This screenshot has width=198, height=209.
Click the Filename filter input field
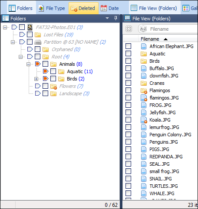point(173,29)
